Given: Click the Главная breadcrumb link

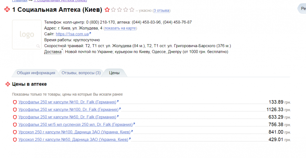Looking at the screenshot, I should pos(19,1).
